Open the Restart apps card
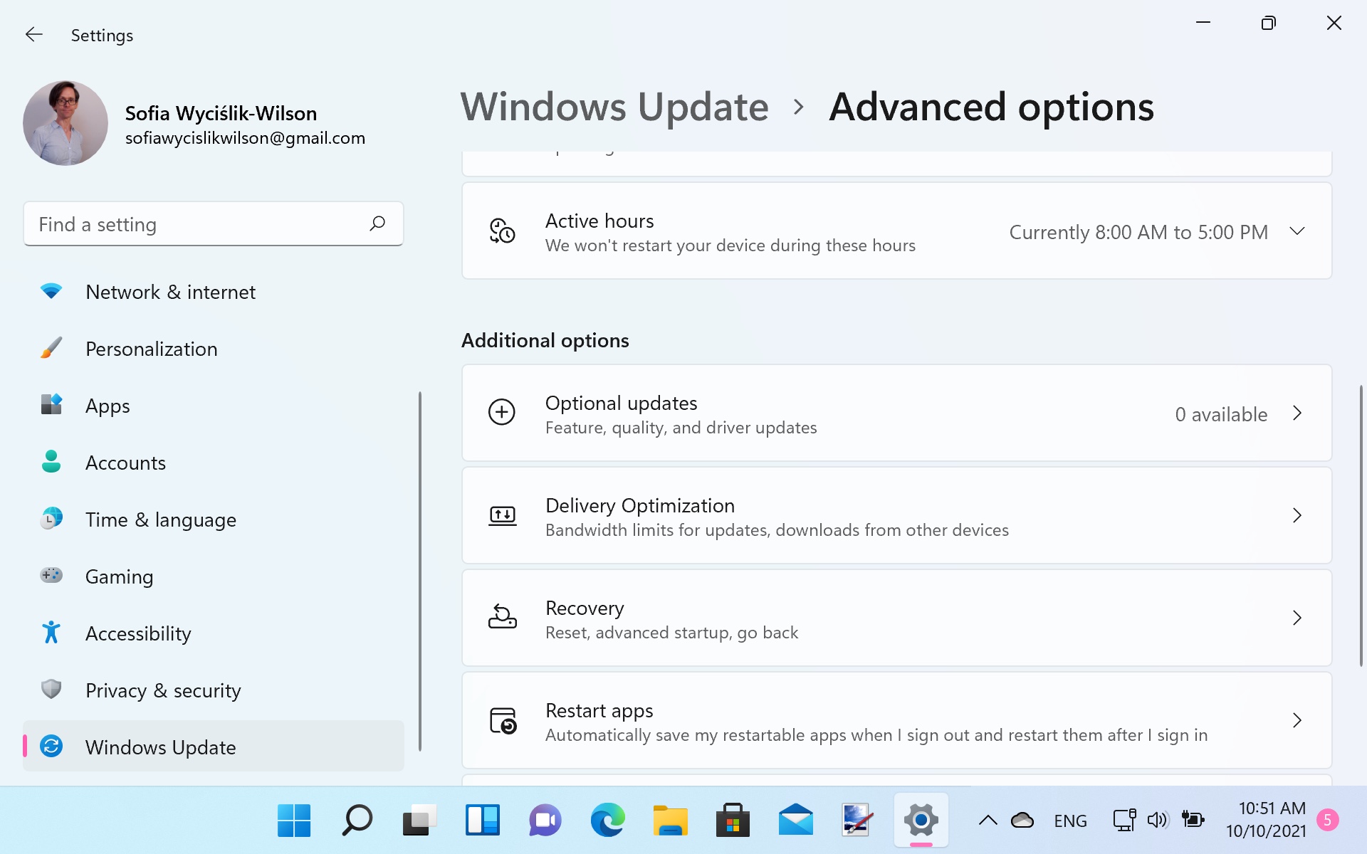Image resolution: width=1367 pixels, height=854 pixels. coord(896,720)
